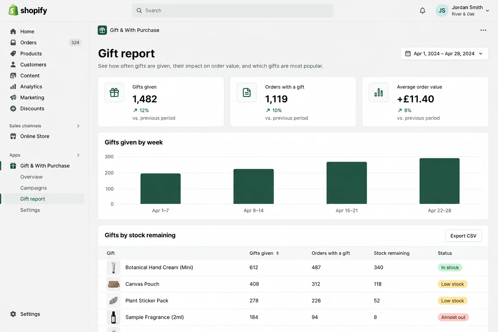The image size is (498, 332).
Task: Open the Overview submenu item
Action: pos(31,177)
